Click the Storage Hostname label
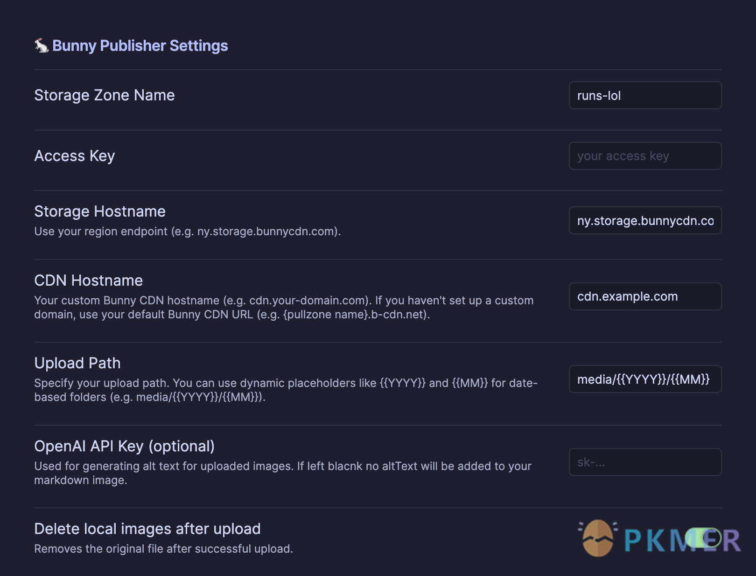Image resolution: width=756 pixels, height=576 pixels. [x=100, y=211]
